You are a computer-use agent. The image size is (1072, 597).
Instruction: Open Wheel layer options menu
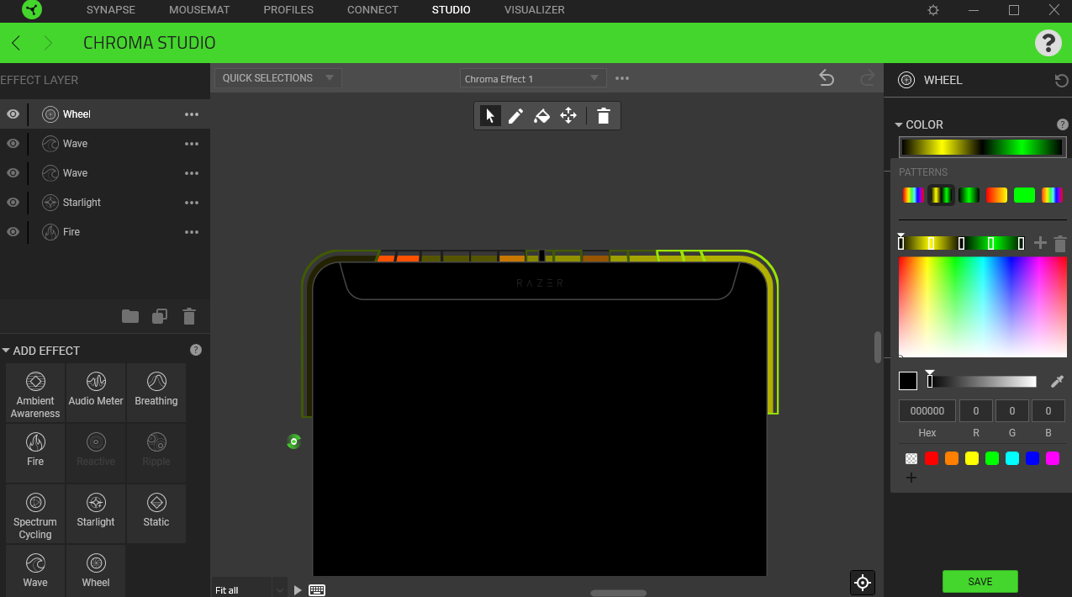[x=192, y=114]
